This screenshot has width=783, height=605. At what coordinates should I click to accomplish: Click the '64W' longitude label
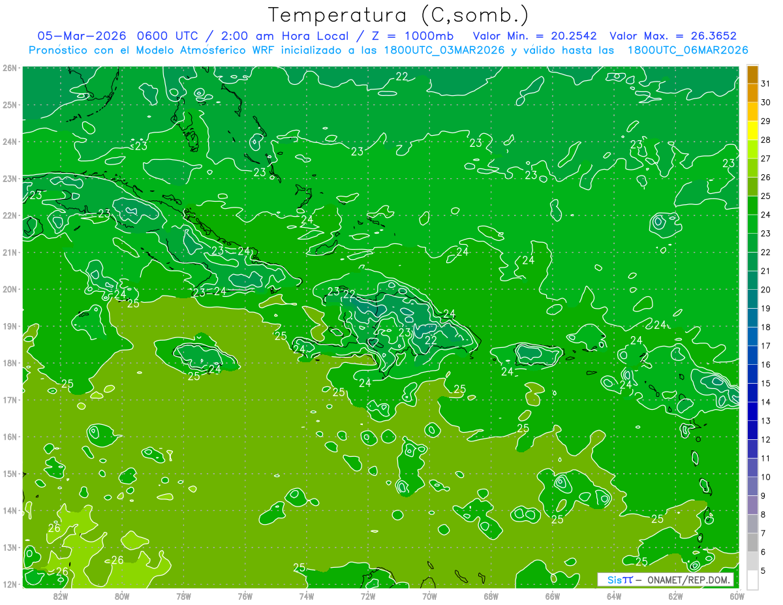(x=614, y=597)
